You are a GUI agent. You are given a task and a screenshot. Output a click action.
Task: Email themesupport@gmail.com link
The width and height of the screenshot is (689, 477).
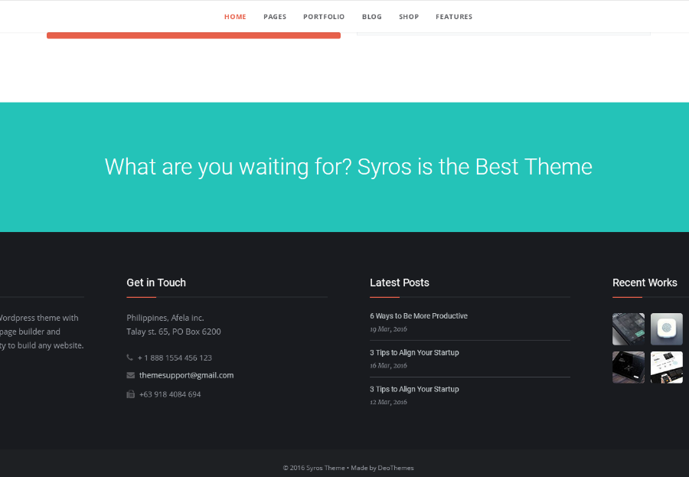(186, 375)
